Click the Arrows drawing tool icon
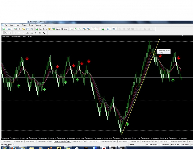 click(44, 33)
